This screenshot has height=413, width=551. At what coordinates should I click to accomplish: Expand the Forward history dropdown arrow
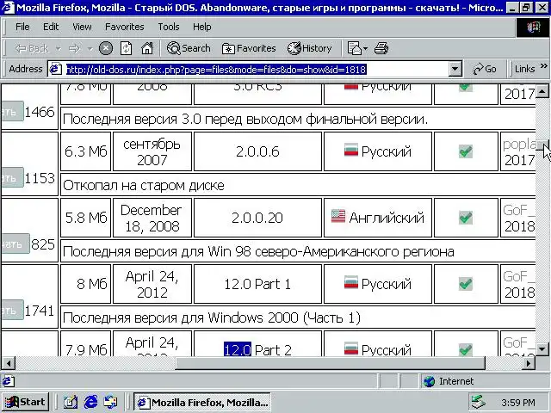click(x=90, y=48)
